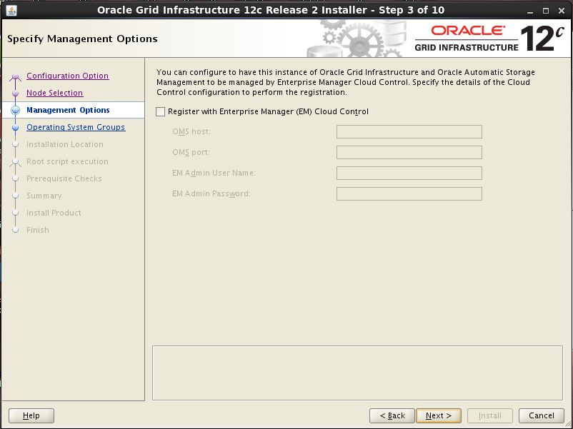The height and width of the screenshot is (429, 573).
Task: Click the Installation Location step label
Action: (65, 144)
